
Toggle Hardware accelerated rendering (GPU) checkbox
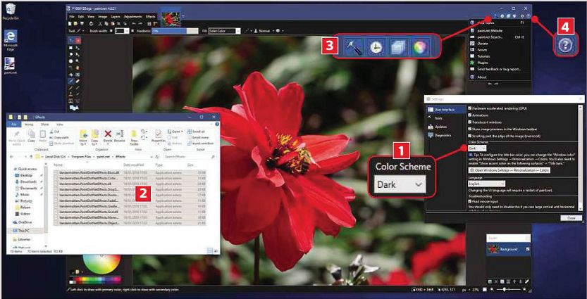470,108
